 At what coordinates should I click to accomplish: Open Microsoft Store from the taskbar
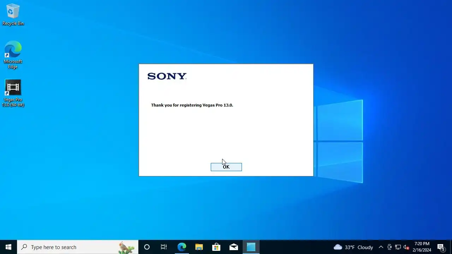pyautogui.click(x=216, y=247)
